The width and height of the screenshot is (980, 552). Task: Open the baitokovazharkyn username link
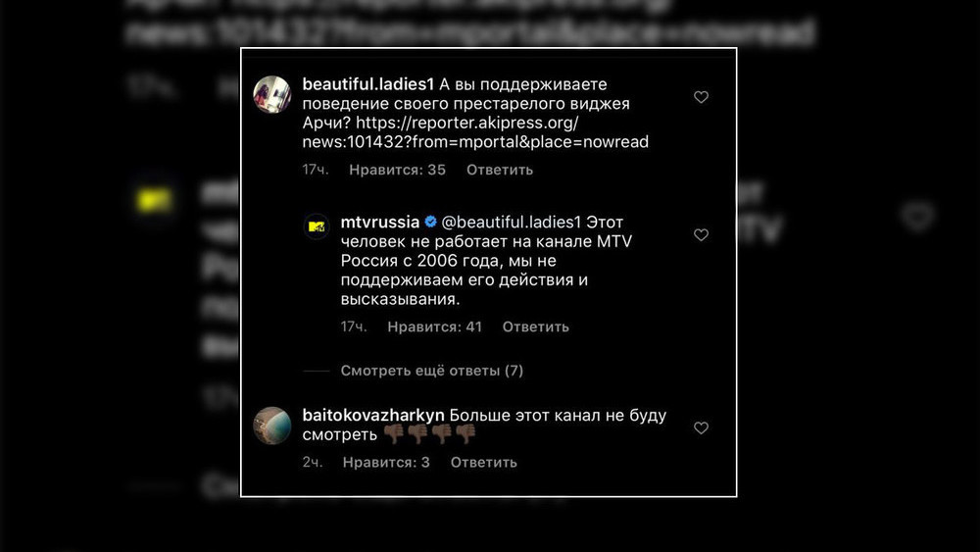373,415
